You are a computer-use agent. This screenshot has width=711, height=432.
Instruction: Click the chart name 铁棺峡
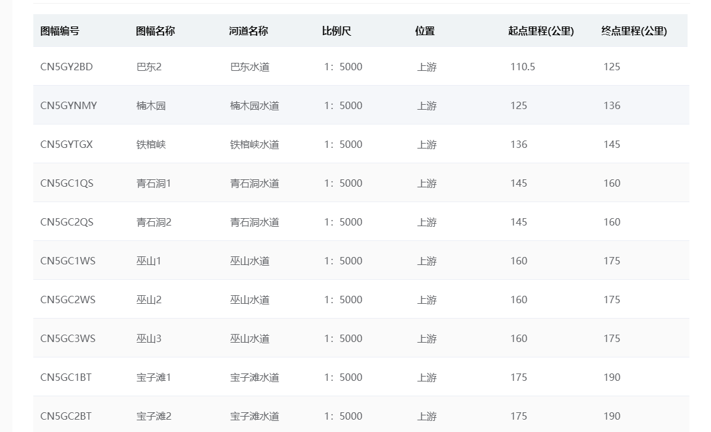[x=151, y=145]
